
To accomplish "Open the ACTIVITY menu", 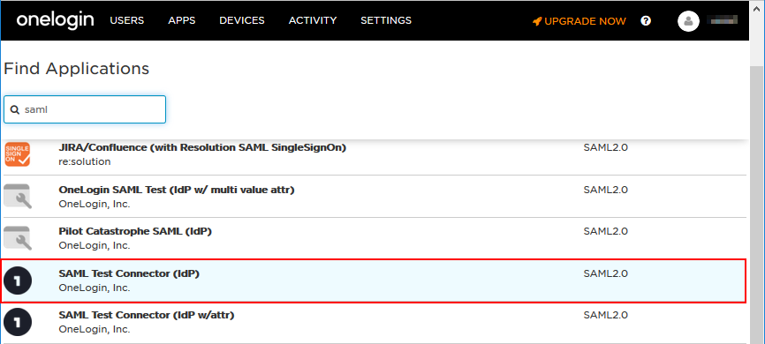I will [313, 20].
